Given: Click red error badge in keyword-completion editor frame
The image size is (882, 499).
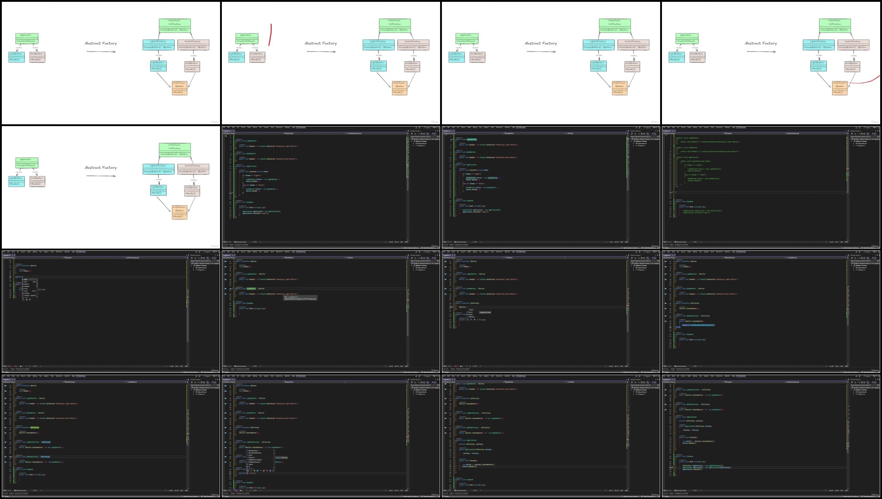Looking at the screenshot, I should (16, 366).
